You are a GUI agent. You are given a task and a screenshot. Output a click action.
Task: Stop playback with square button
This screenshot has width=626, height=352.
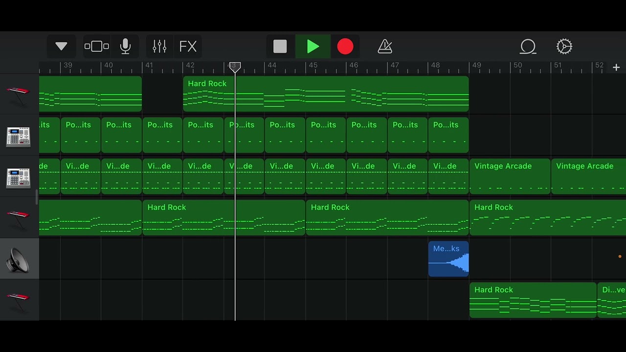pos(280,46)
